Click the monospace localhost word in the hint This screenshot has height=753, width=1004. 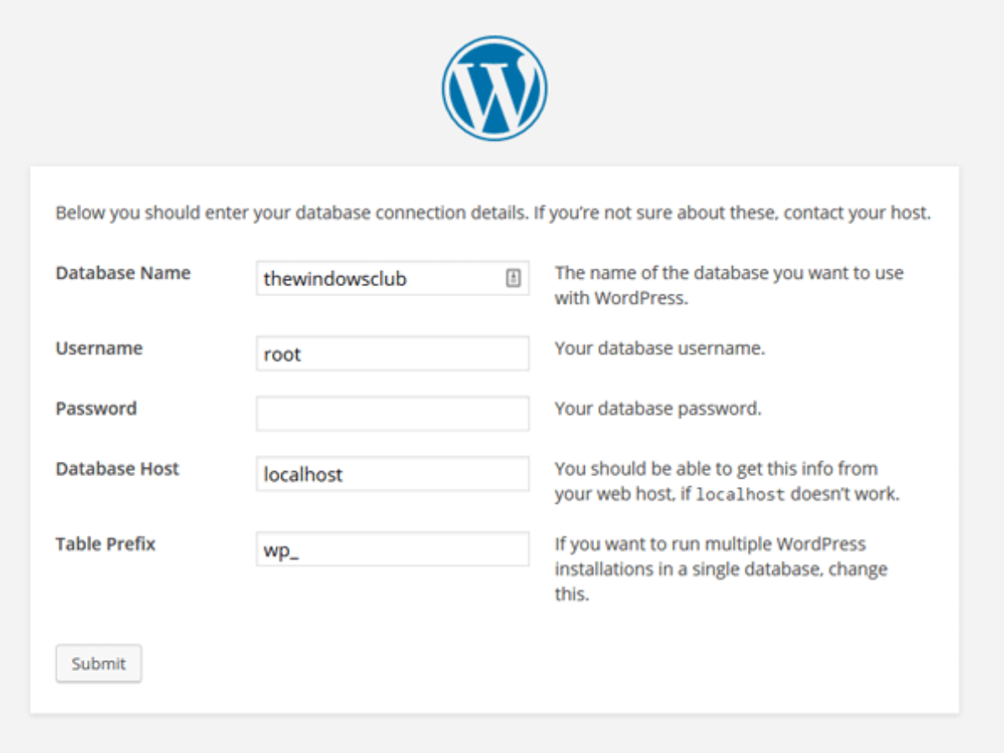740,494
